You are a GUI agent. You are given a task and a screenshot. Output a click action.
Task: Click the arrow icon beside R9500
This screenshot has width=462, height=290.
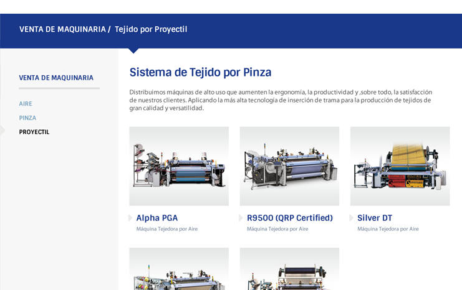point(241,218)
